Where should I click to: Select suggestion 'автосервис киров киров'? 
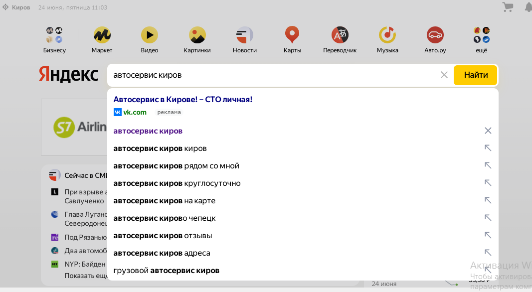160,148
